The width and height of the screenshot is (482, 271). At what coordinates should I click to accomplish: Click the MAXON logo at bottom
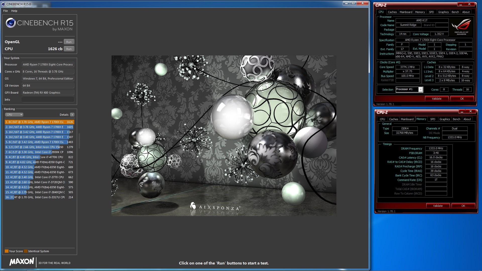coord(22,262)
